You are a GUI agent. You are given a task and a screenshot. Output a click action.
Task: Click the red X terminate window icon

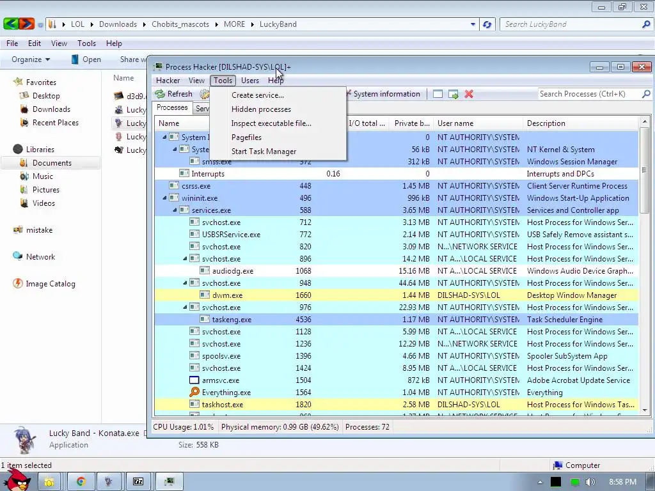469,94
